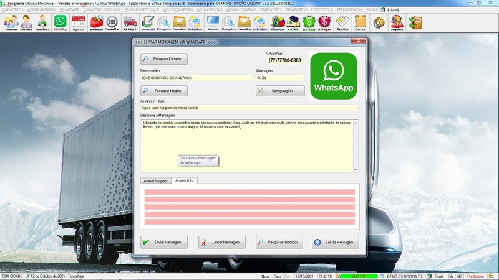Click message area scrollbar down arrow
The width and height of the screenshot is (499, 280).
click(356, 170)
